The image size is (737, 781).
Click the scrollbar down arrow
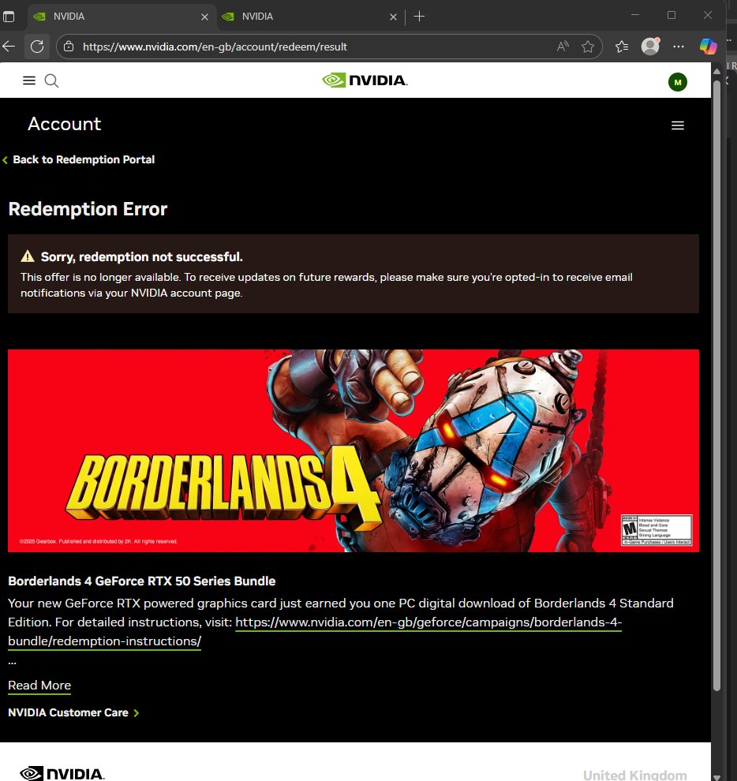tap(716, 777)
